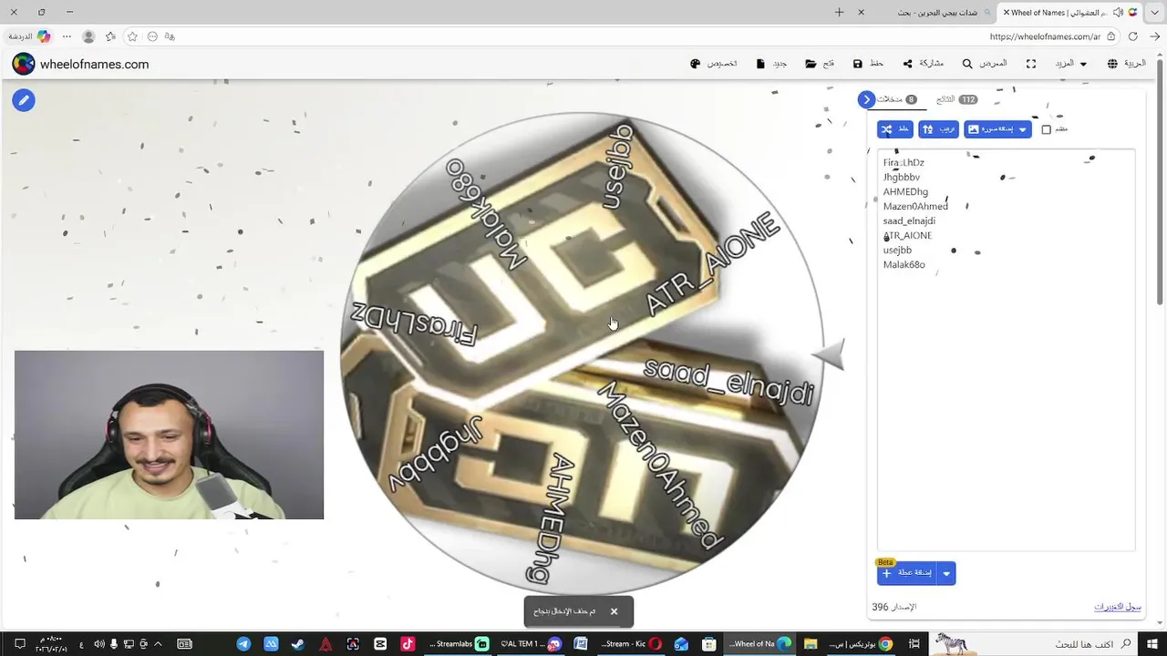Collapse the entries panel with the blue chevron
The width and height of the screenshot is (1167, 656).
pyautogui.click(x=867, y=99)
